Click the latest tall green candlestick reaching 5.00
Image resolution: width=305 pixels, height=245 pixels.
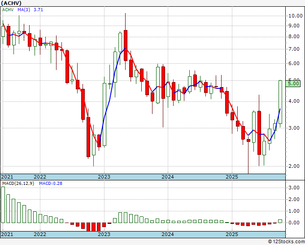280,102
